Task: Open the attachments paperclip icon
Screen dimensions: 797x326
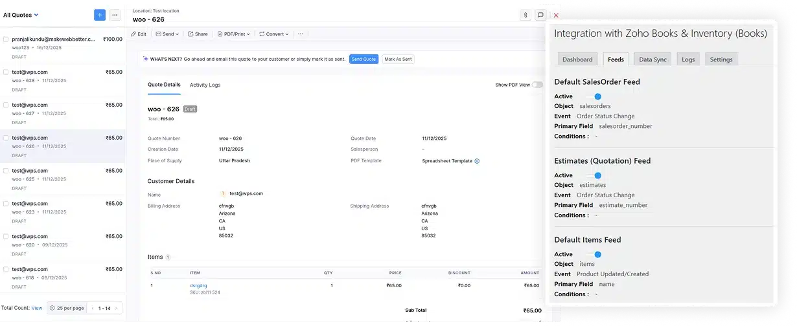Action: [x=526, y=15]
